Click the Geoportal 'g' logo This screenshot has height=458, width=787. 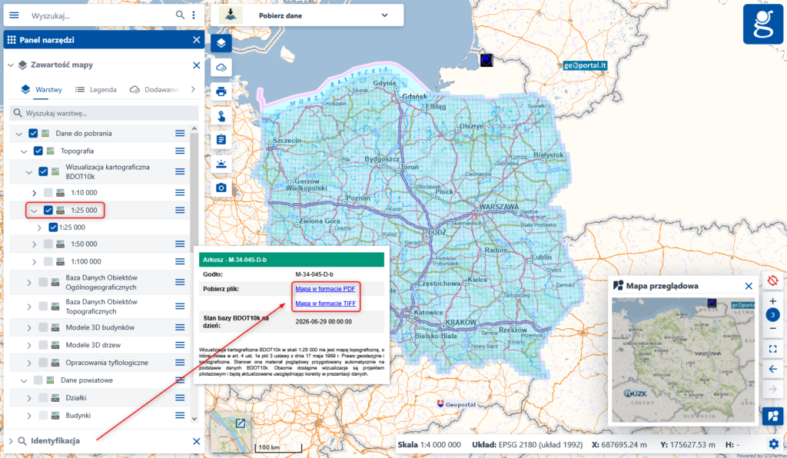(x=763, y=24)
